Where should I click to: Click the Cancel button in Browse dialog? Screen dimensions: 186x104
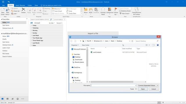tap(154, 89)
